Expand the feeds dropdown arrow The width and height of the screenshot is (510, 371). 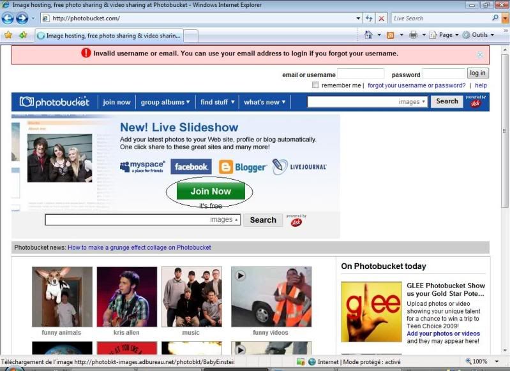pos(401,35)
